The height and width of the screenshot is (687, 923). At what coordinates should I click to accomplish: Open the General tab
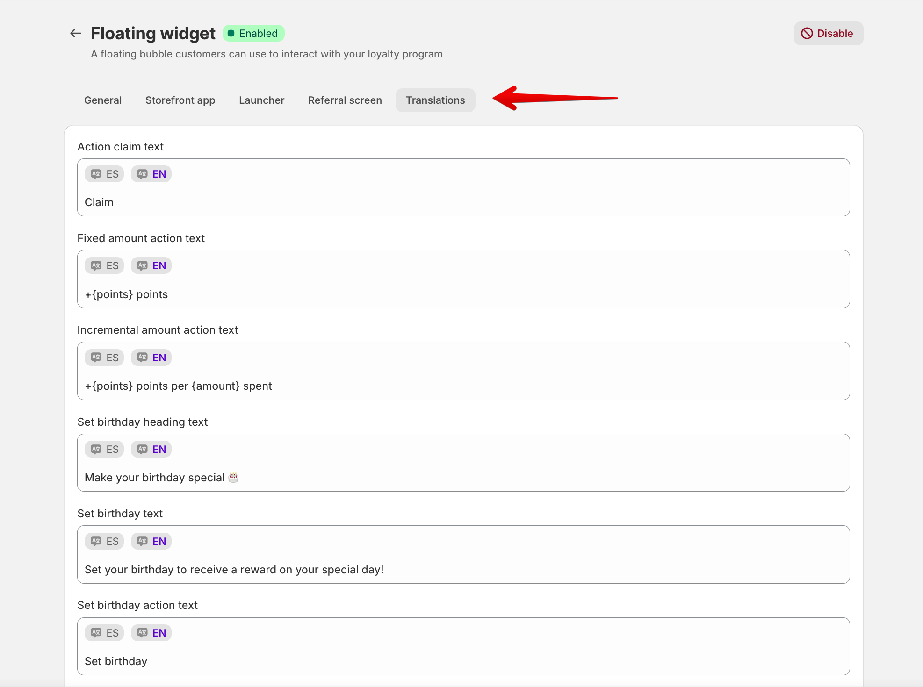click(x=103, y=100)
